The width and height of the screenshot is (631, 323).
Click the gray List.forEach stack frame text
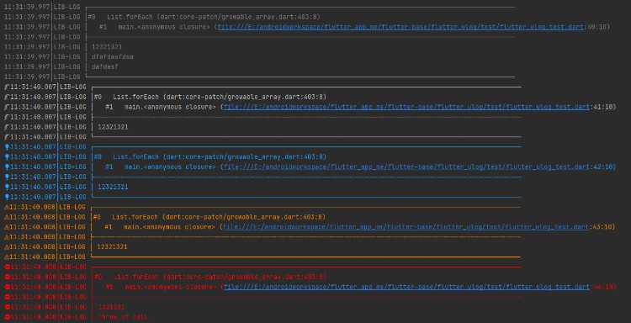(x=214, y=17)
